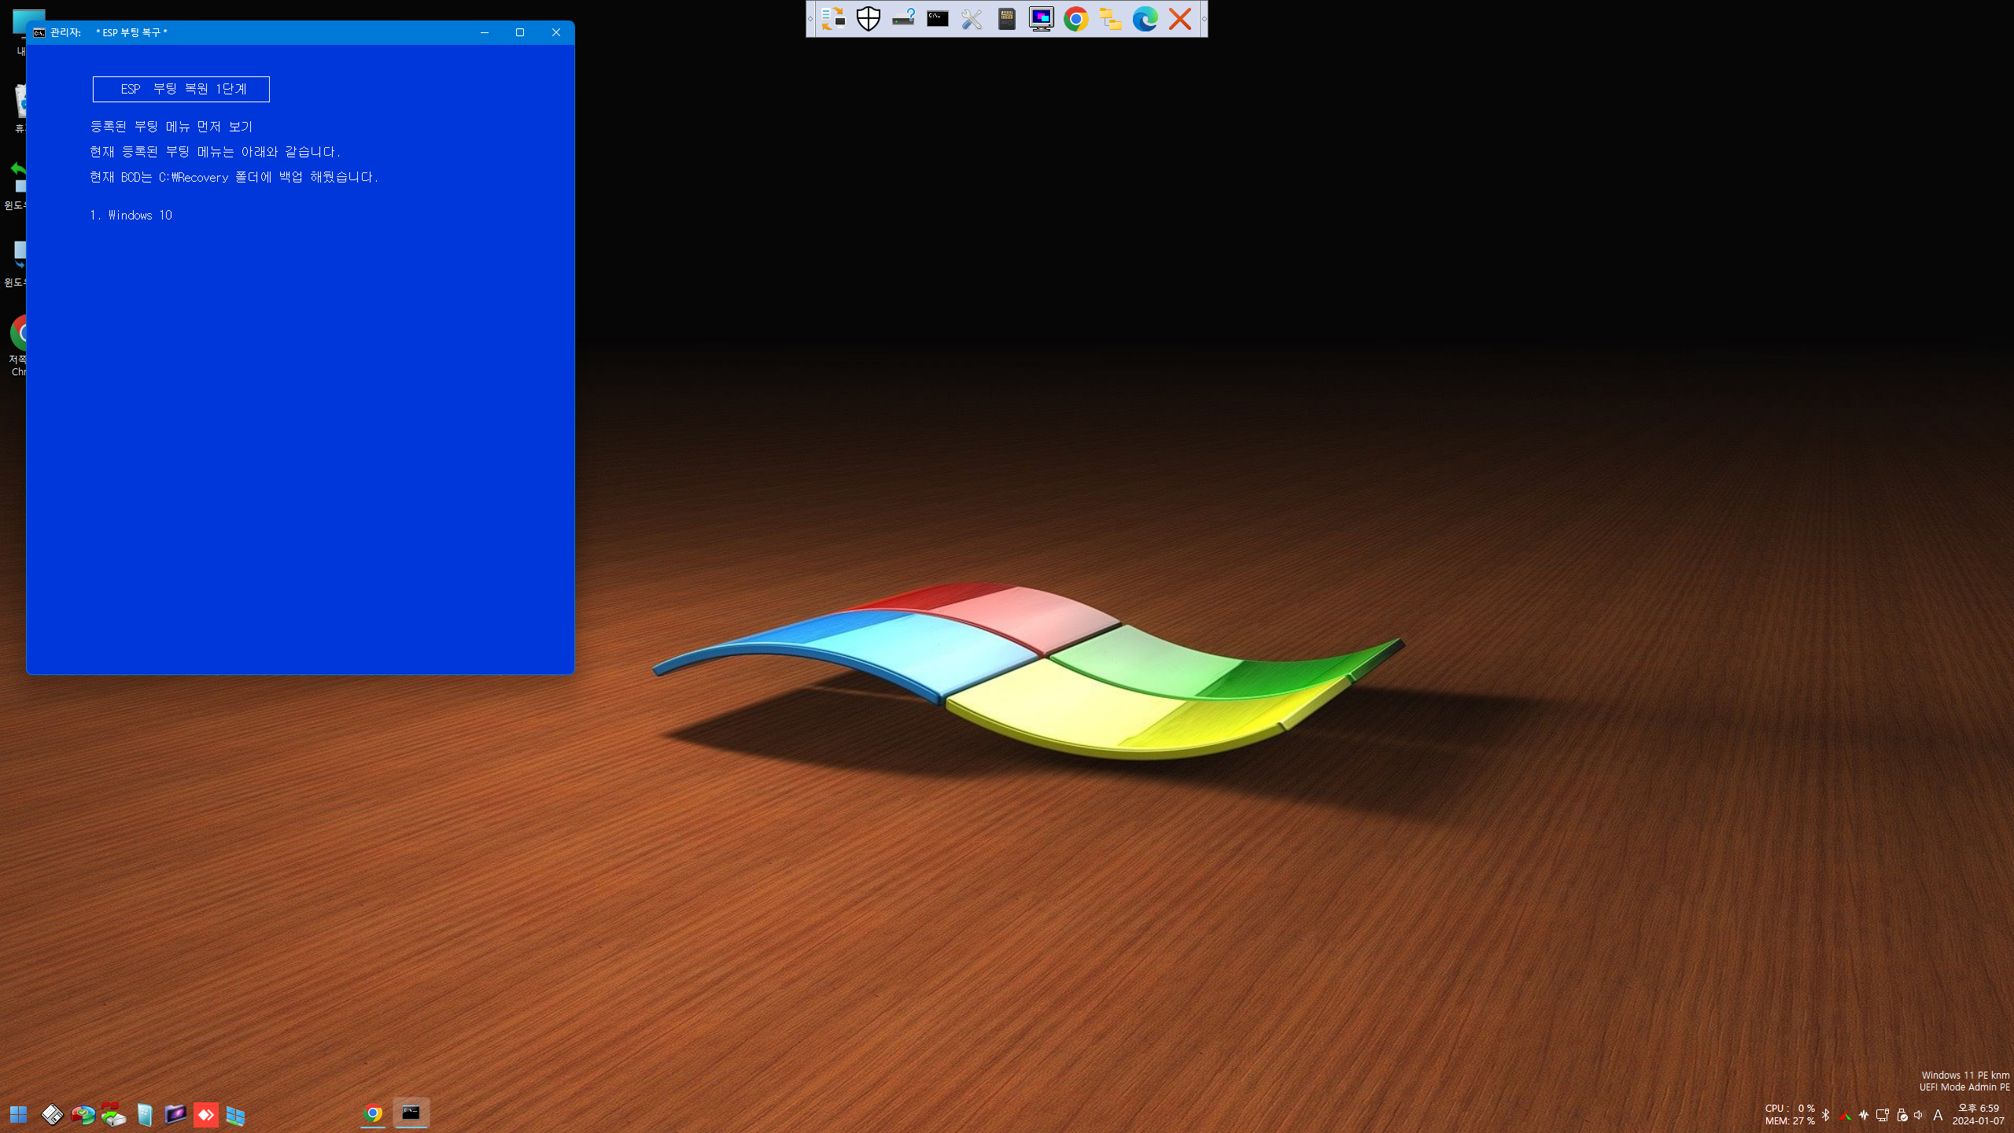The width and height of the screenshot is (2014, 1133).
Task: Open the file transfer icon in top dock
Action: pyautogui.click(x=833, y=19)
